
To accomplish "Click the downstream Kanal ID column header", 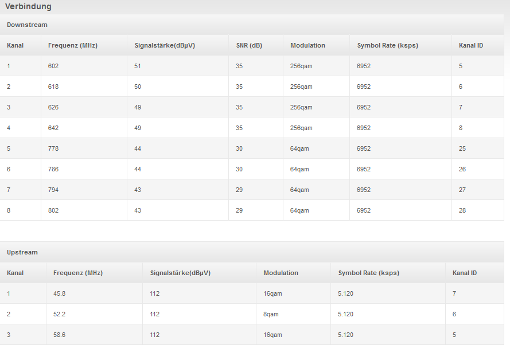I will tap(470, 45).
